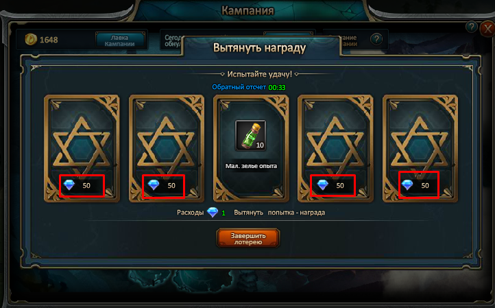The height and width of the screenshot is (308, 495).
Task: Click the diamond icon beside Расходы
Action: tap(213, 212)
